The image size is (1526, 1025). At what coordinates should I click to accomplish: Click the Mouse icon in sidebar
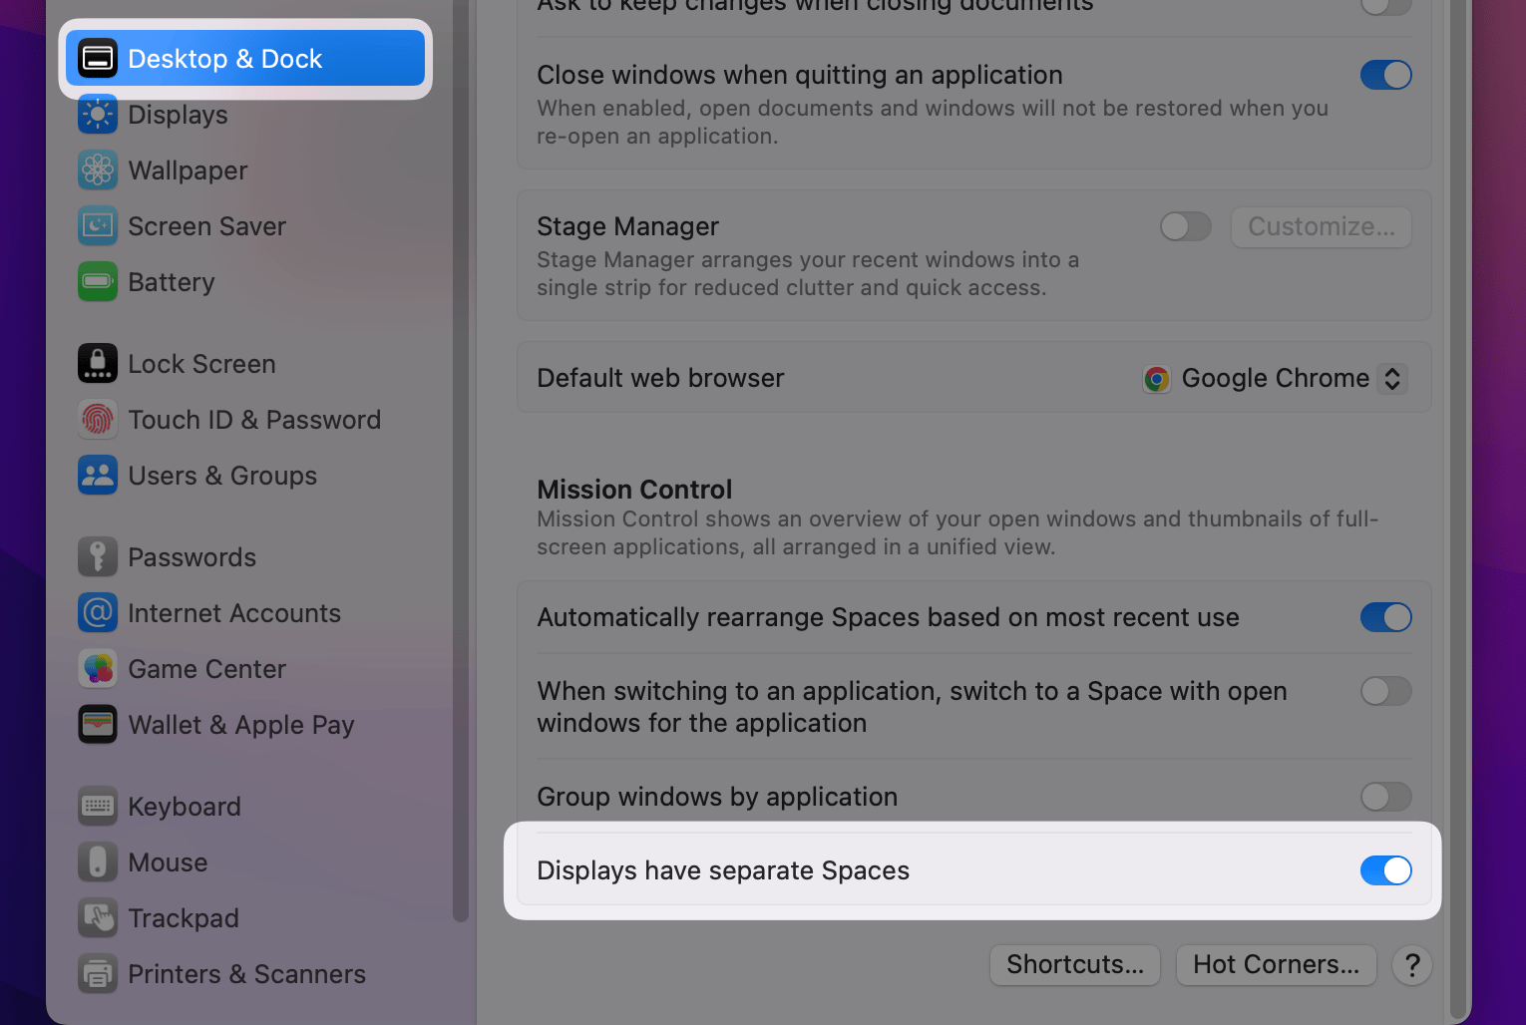pyautogui.click(x=98, y=862)
